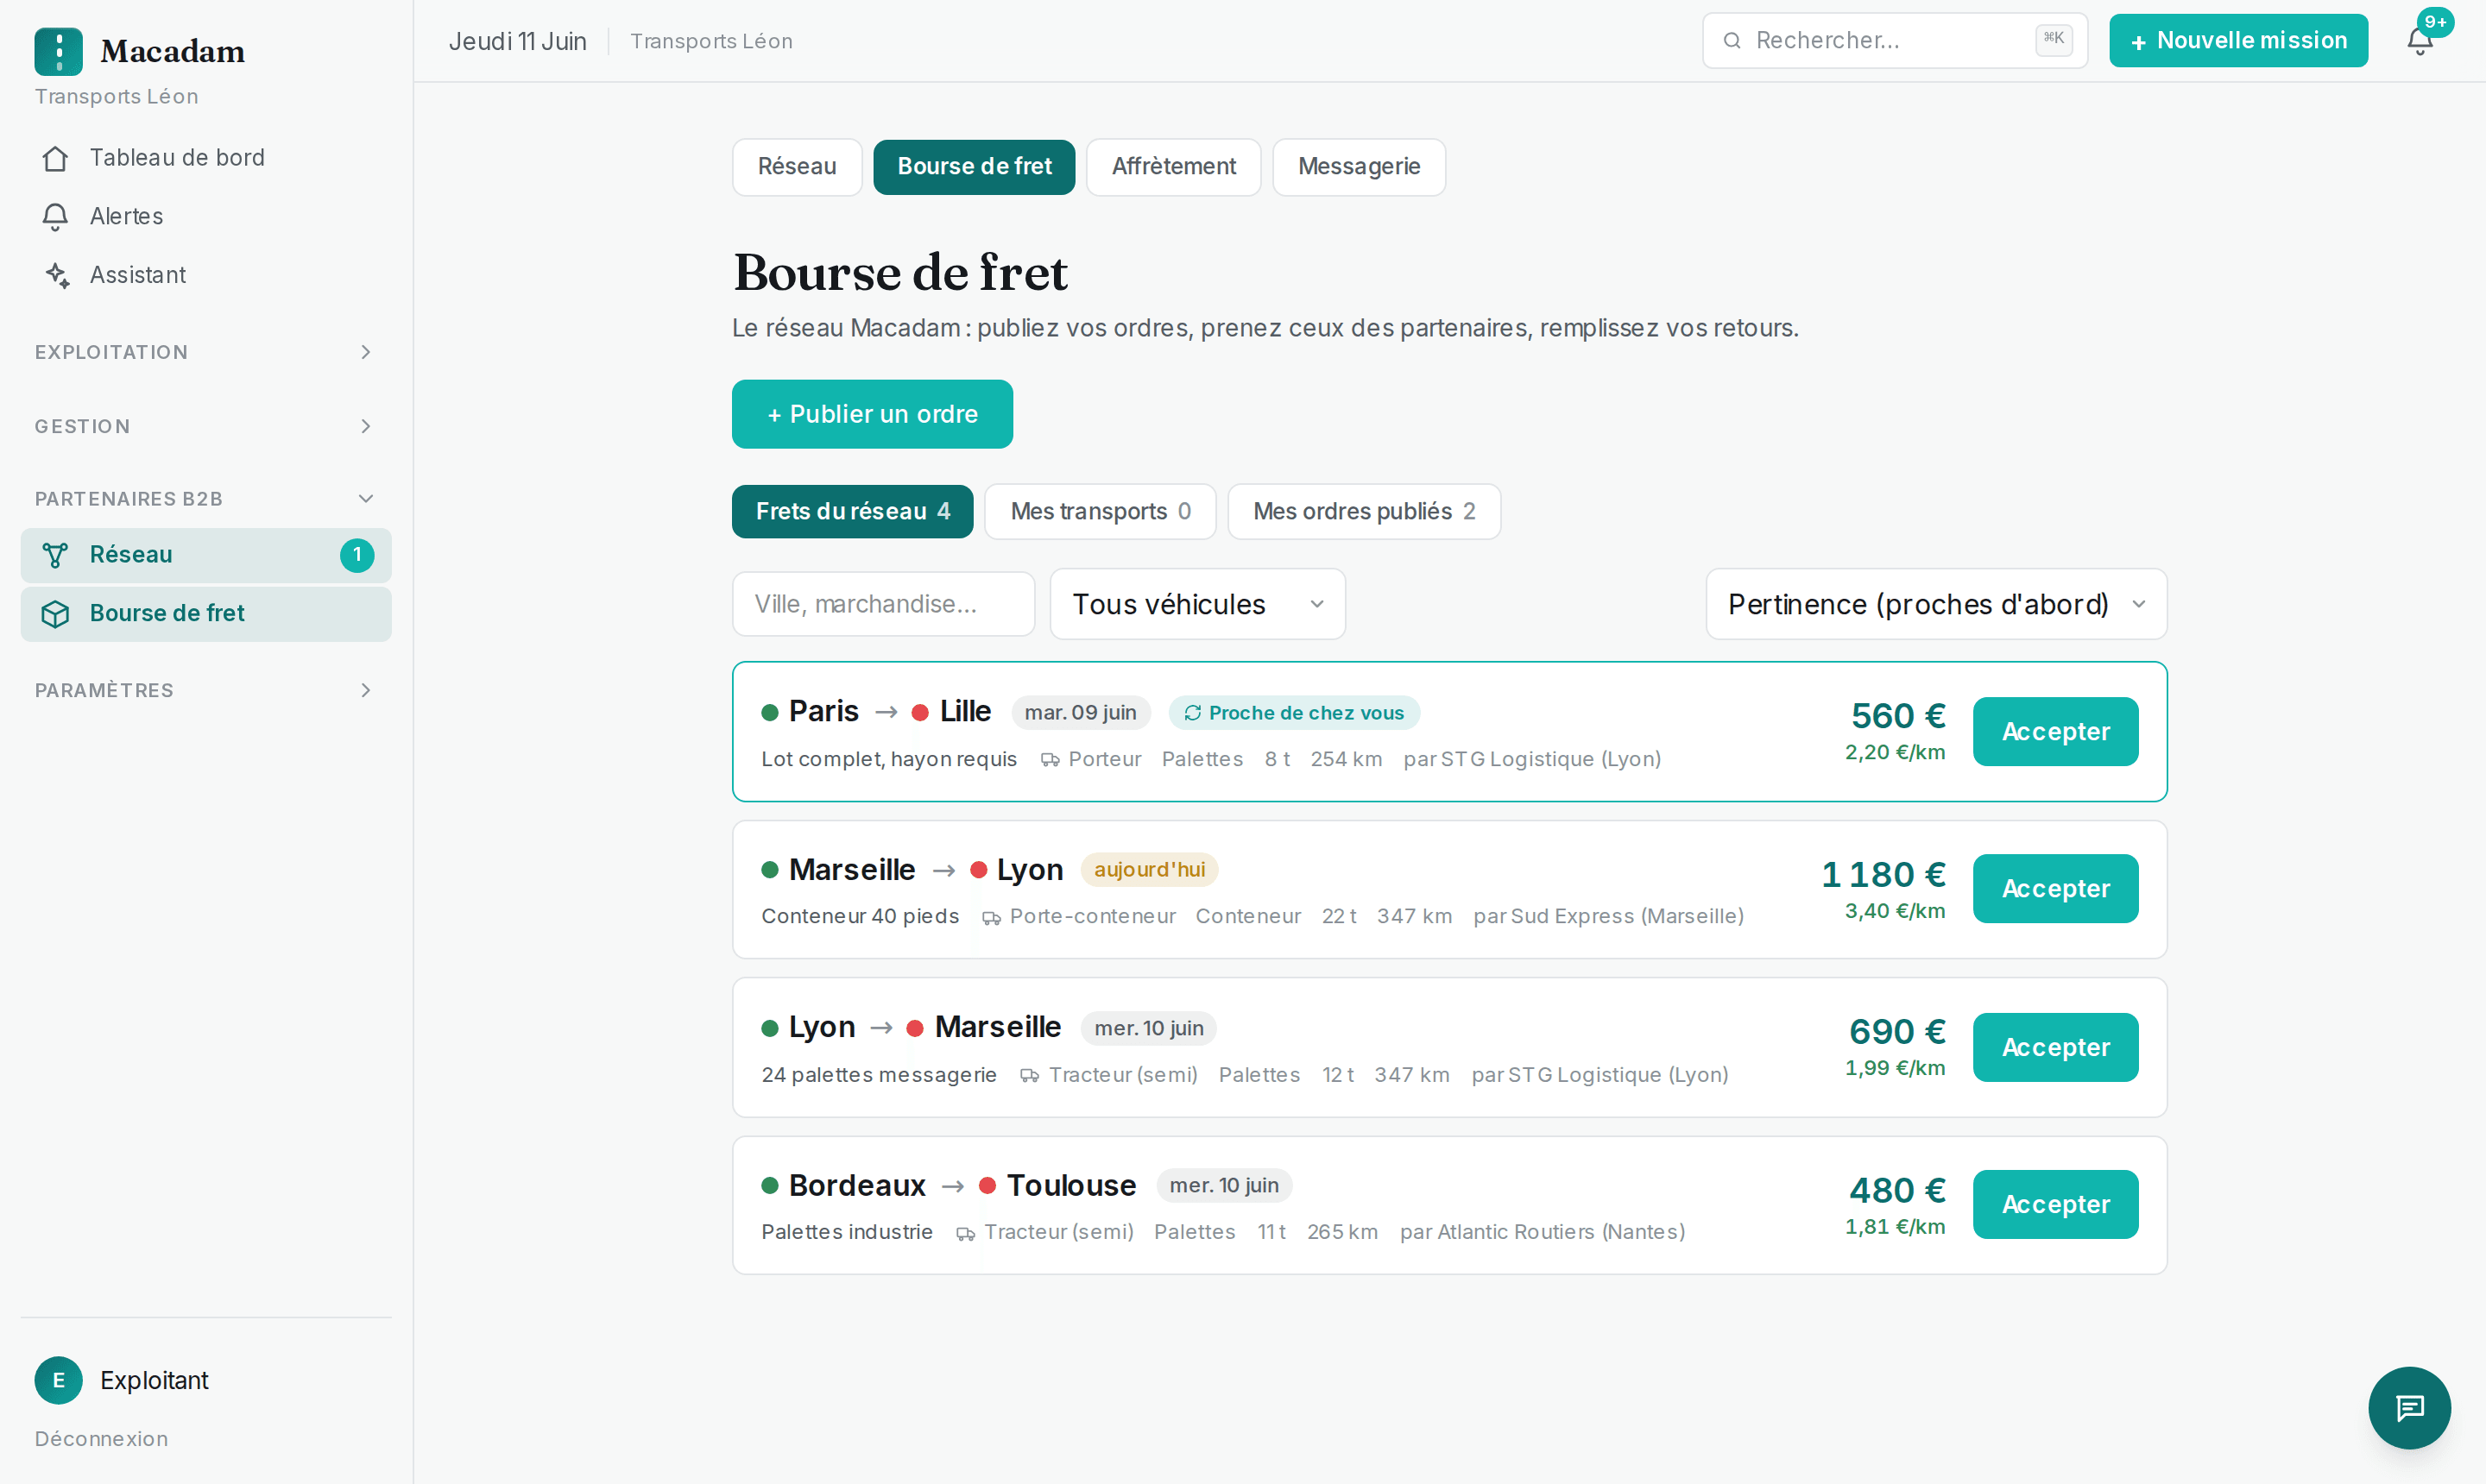The width and height of the screenshot is (2486, 1484).
Task: Click par Atlantic Routiers (Nantes) text
Action: (1542, 1232)
